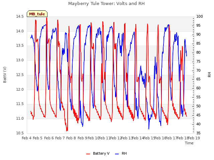
Task: Click the 45 RH tick label
Action: [198, 115]
